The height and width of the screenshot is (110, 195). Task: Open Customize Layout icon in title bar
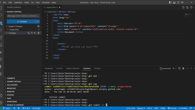coord(182,2)
